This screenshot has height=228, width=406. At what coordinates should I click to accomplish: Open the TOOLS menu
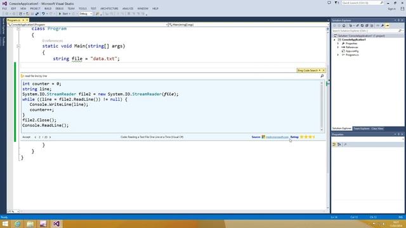tap(82, 8)
